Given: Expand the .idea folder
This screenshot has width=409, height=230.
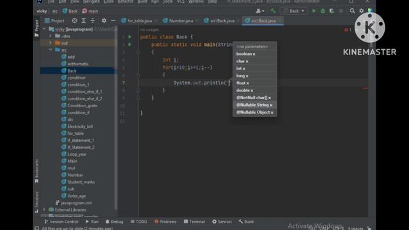Looking at the screenshot, I should 50,36.
